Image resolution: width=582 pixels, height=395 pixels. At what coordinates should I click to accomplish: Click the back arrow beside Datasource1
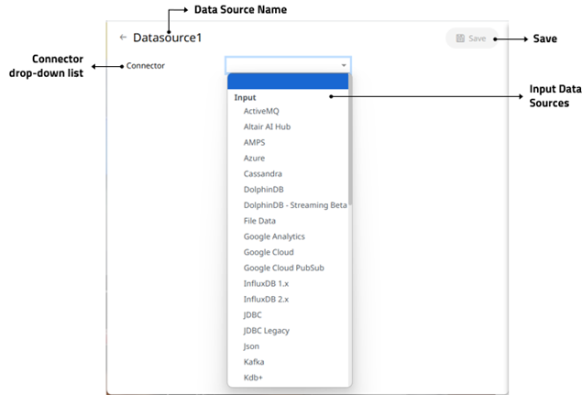coord(123,38)
